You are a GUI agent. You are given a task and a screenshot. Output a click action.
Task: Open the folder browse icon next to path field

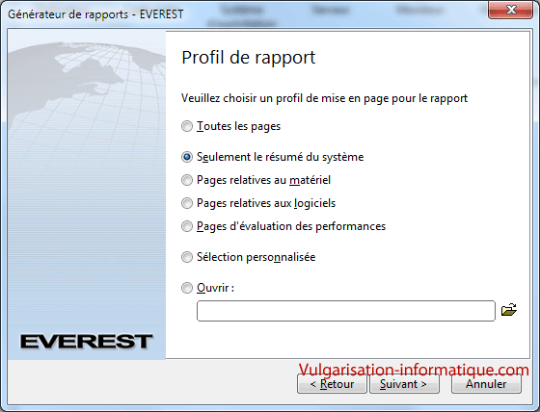509,310
